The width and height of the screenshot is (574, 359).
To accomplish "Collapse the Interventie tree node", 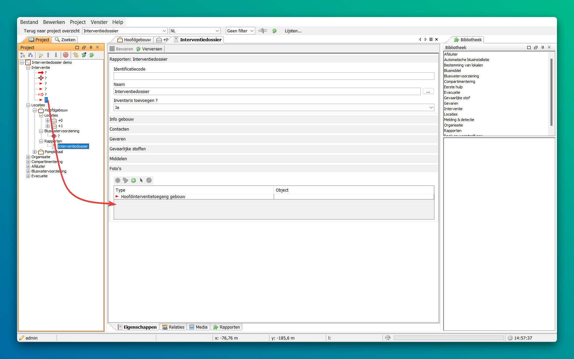I will pos(28,68).
